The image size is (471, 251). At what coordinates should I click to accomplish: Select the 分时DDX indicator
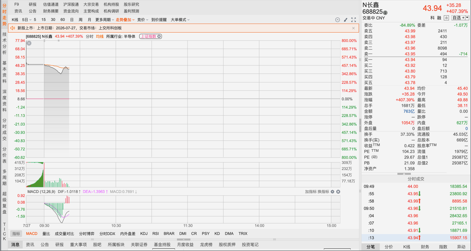[107, 234]
